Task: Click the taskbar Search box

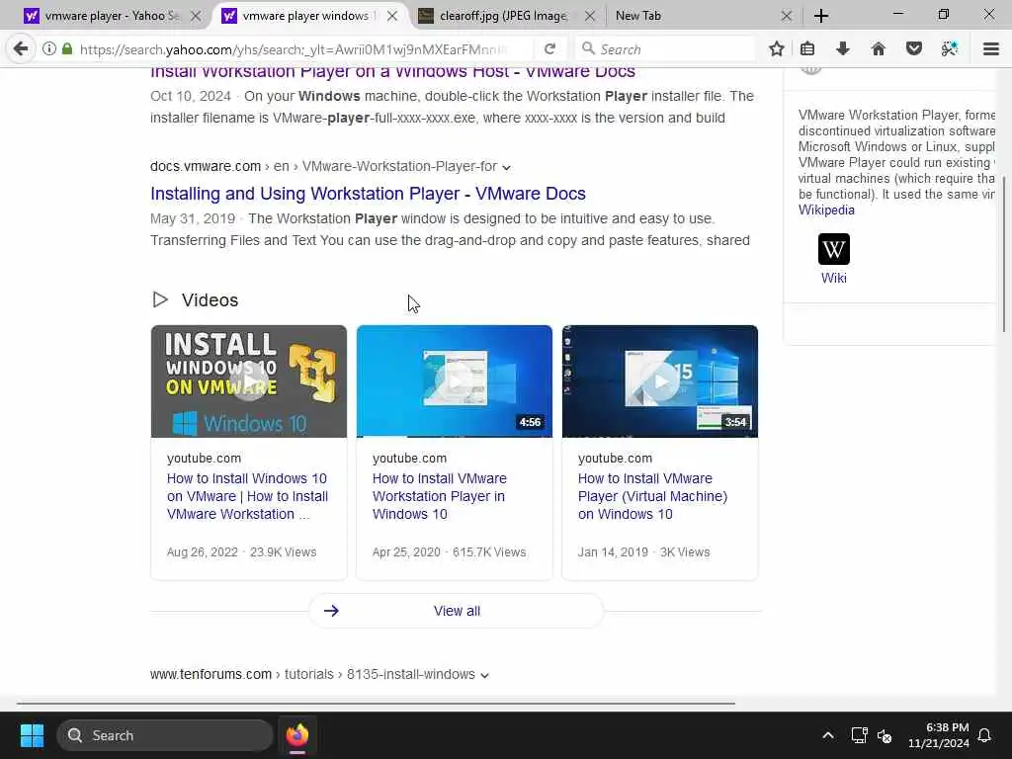Action: [165, 735]
